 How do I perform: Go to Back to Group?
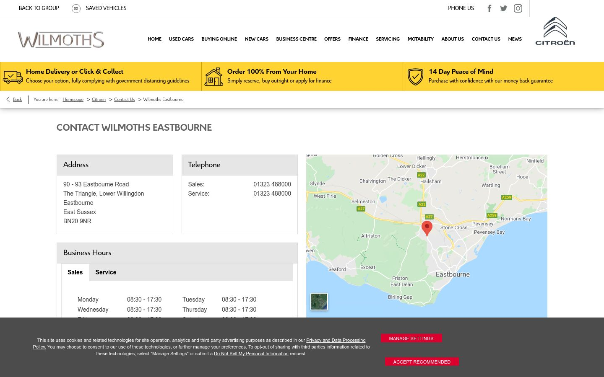click(39, 8)
